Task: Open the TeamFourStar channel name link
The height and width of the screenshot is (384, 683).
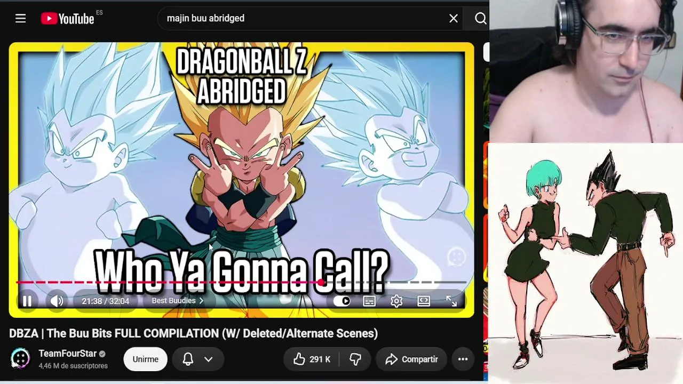Action: coord(67,354)
